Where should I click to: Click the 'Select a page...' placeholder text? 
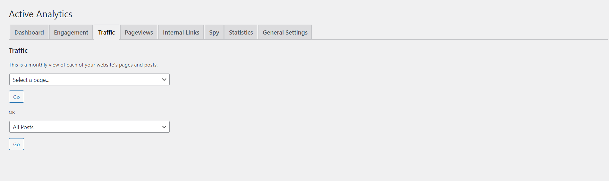click(x=31, y=80)
